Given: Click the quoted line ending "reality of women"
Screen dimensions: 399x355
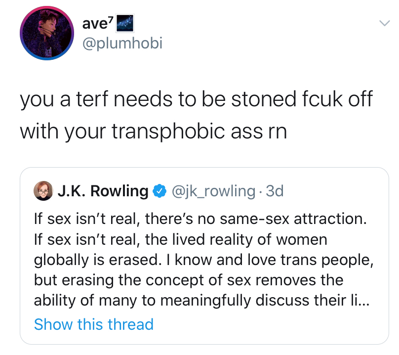Looking at the screenshot, I should (181, 239).
